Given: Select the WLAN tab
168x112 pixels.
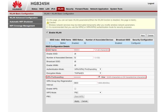Looking at the screenshot, I should [x=60, y=9].
